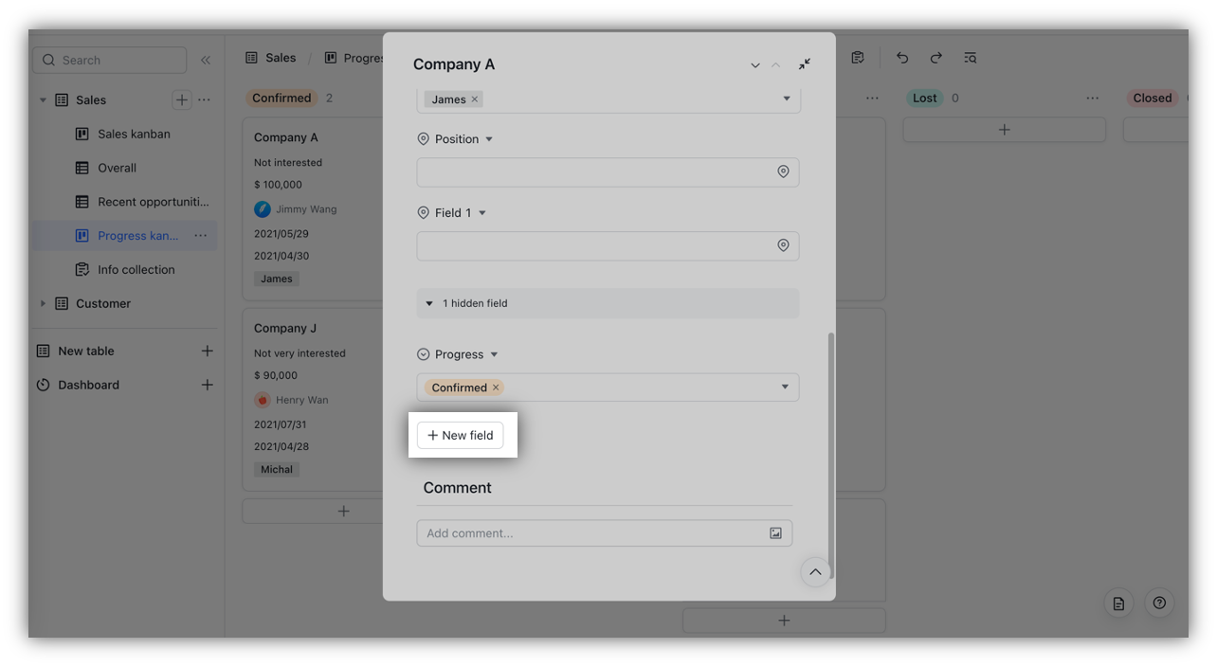1217x667 pixels.
Task: Collapse the Sales workspace in the sidebar
Action: 42,99
